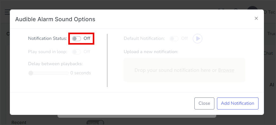
Task: Click the far right end of the delay slider track
Action: click(x=68, y=73)
